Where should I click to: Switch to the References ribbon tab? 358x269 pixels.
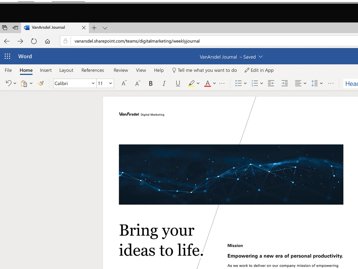coord(93,70)
